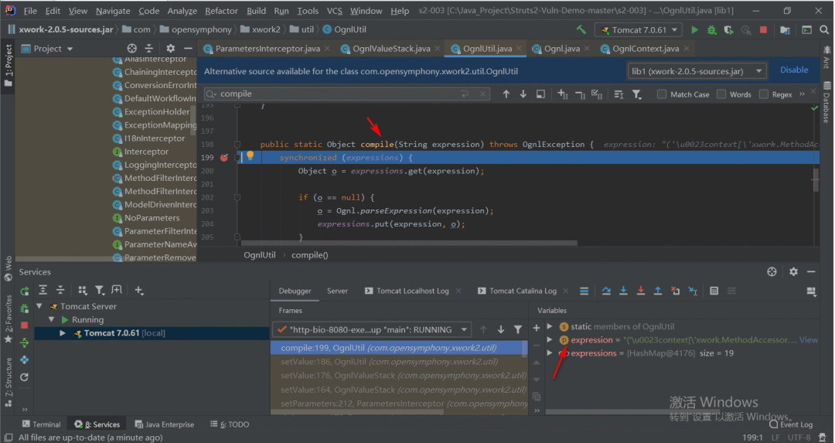Open the lib1 xwork-2.0.5-sources.jar dropdown
This screenshot has width=835, height=443.
click(696, 71)
